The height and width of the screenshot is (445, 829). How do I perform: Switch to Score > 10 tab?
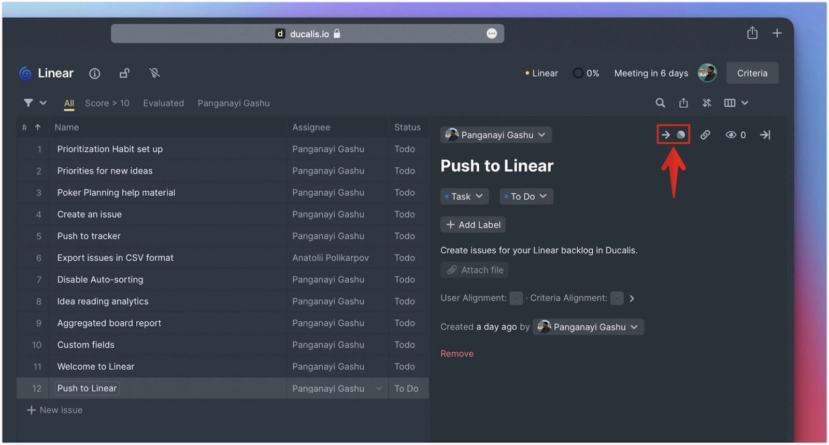point(107,103)
